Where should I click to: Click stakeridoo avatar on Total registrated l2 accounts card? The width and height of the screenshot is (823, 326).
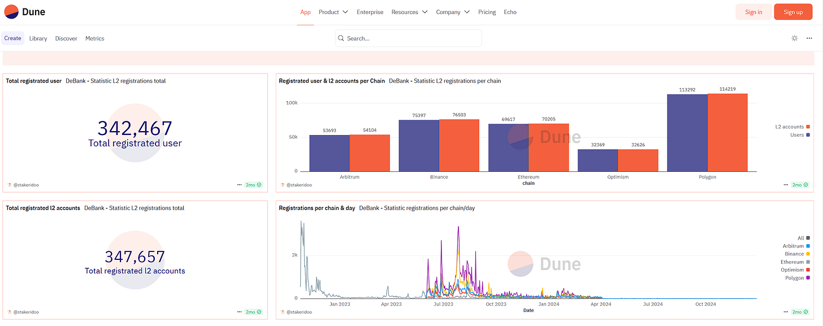(x=10, y=312)
